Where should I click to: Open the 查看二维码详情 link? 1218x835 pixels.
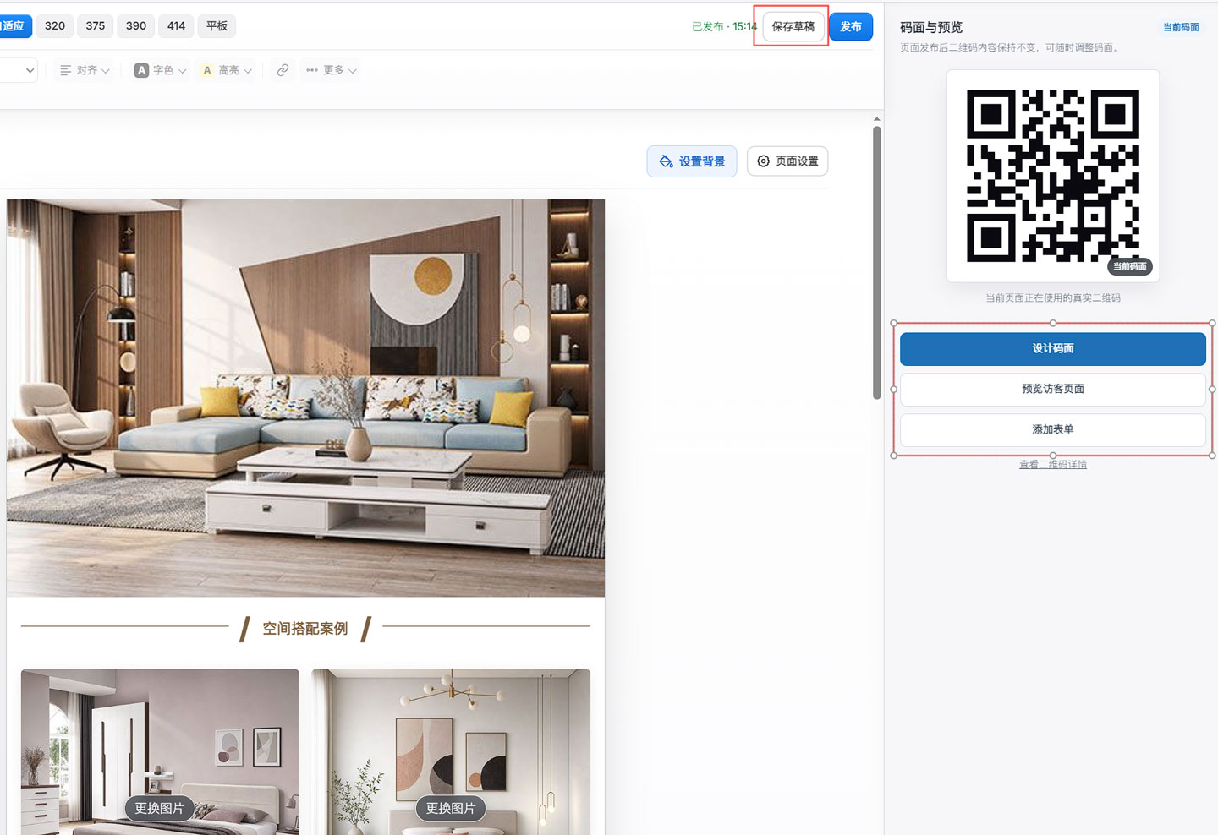pyautogui.click(x=1053, y=464)
